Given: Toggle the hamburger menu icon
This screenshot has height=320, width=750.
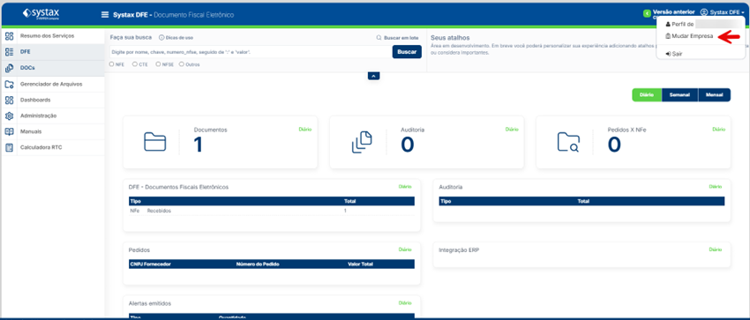Looking at the screenshot, I should [105, 15].
